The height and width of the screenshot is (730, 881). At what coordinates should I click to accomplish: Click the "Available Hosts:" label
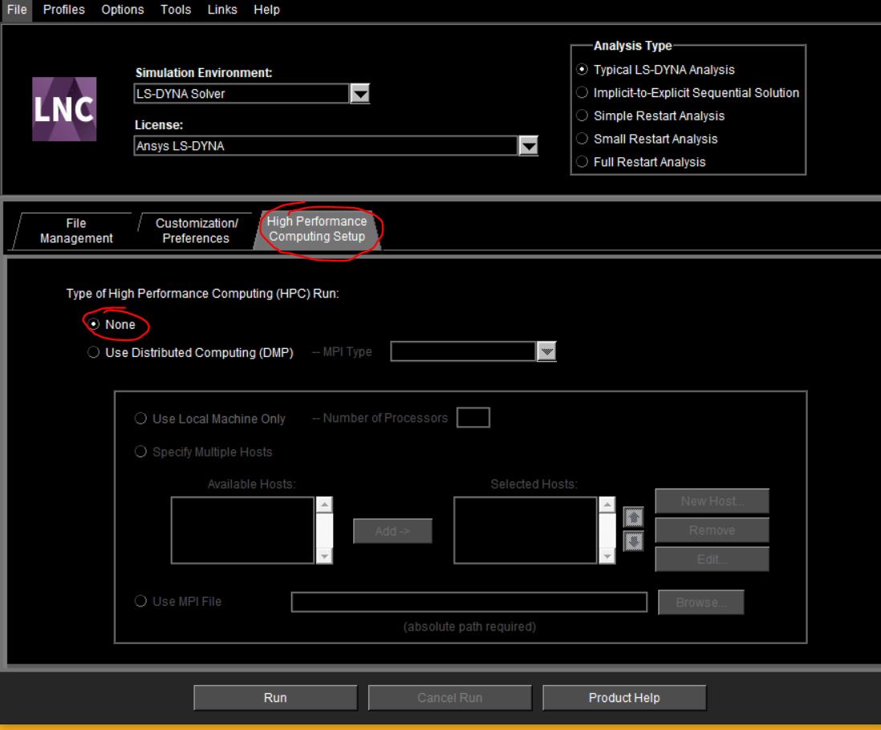[x=251, y=484]
